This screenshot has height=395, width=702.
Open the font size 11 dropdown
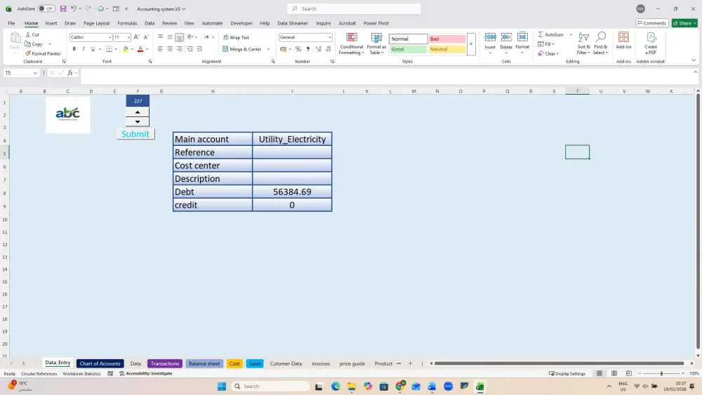128,37
